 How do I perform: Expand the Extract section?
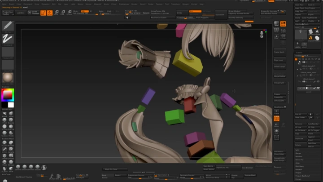[x=298, y=179]
